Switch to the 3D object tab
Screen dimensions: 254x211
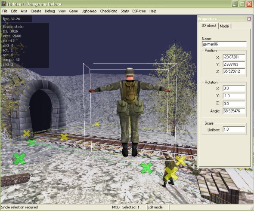[x=209, y=26]
